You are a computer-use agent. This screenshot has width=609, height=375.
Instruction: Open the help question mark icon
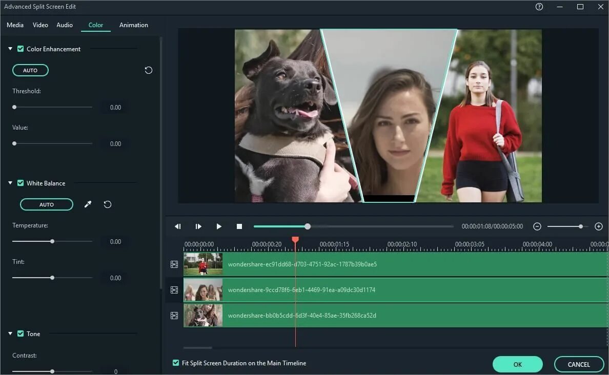(x=539, y=7)
